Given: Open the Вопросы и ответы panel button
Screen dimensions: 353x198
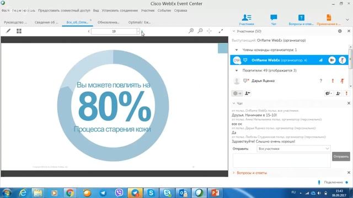Looking at the screenshot, I should pos(301,20).
